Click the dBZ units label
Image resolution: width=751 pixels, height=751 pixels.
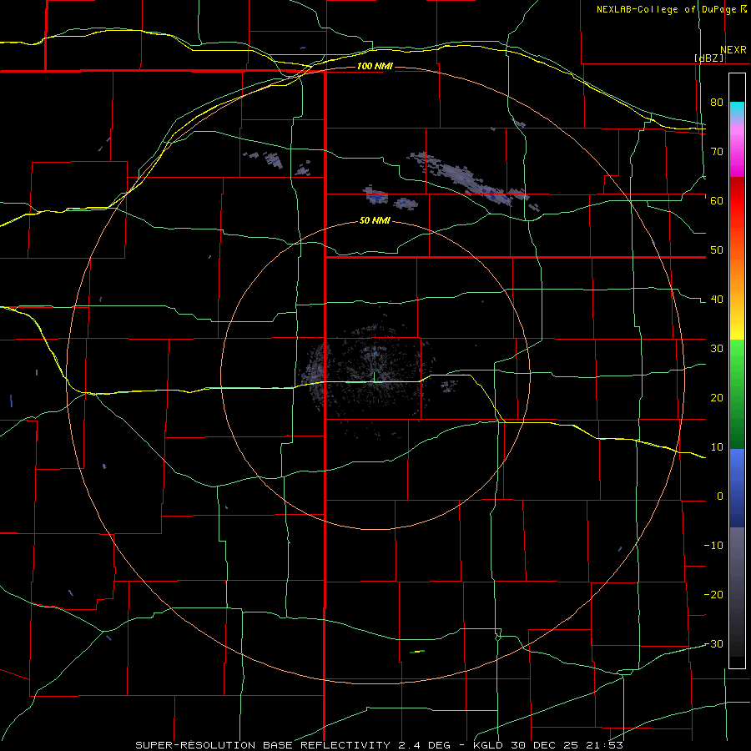coord(708,58)
